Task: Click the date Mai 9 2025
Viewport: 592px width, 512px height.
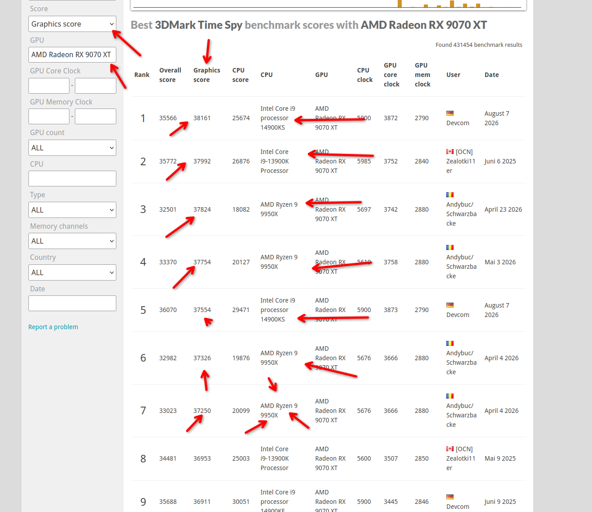Action: (x=500, y=458)
